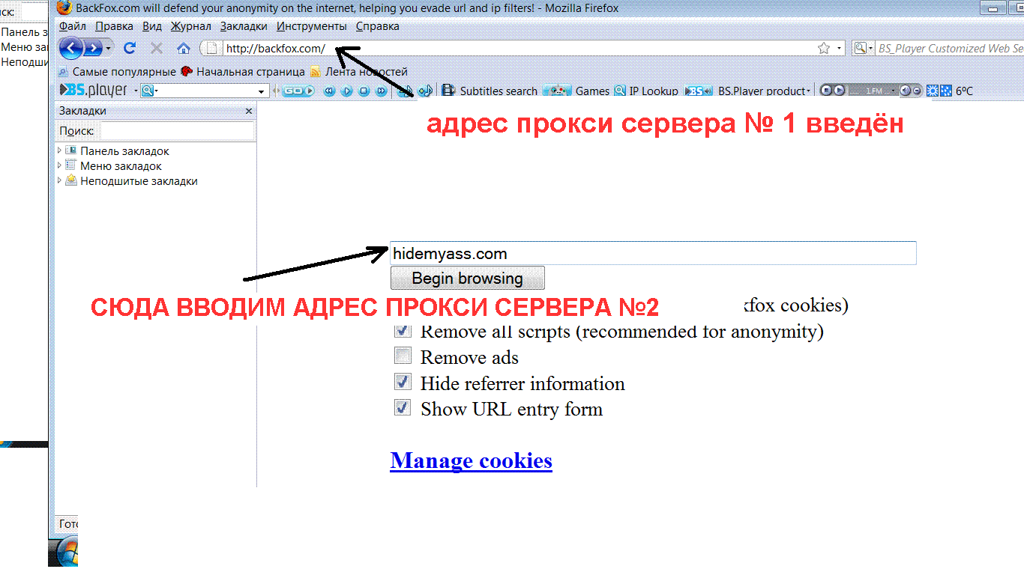Click the Самые популярные bookmark
Screen dimensions: 1024x575
117,72
